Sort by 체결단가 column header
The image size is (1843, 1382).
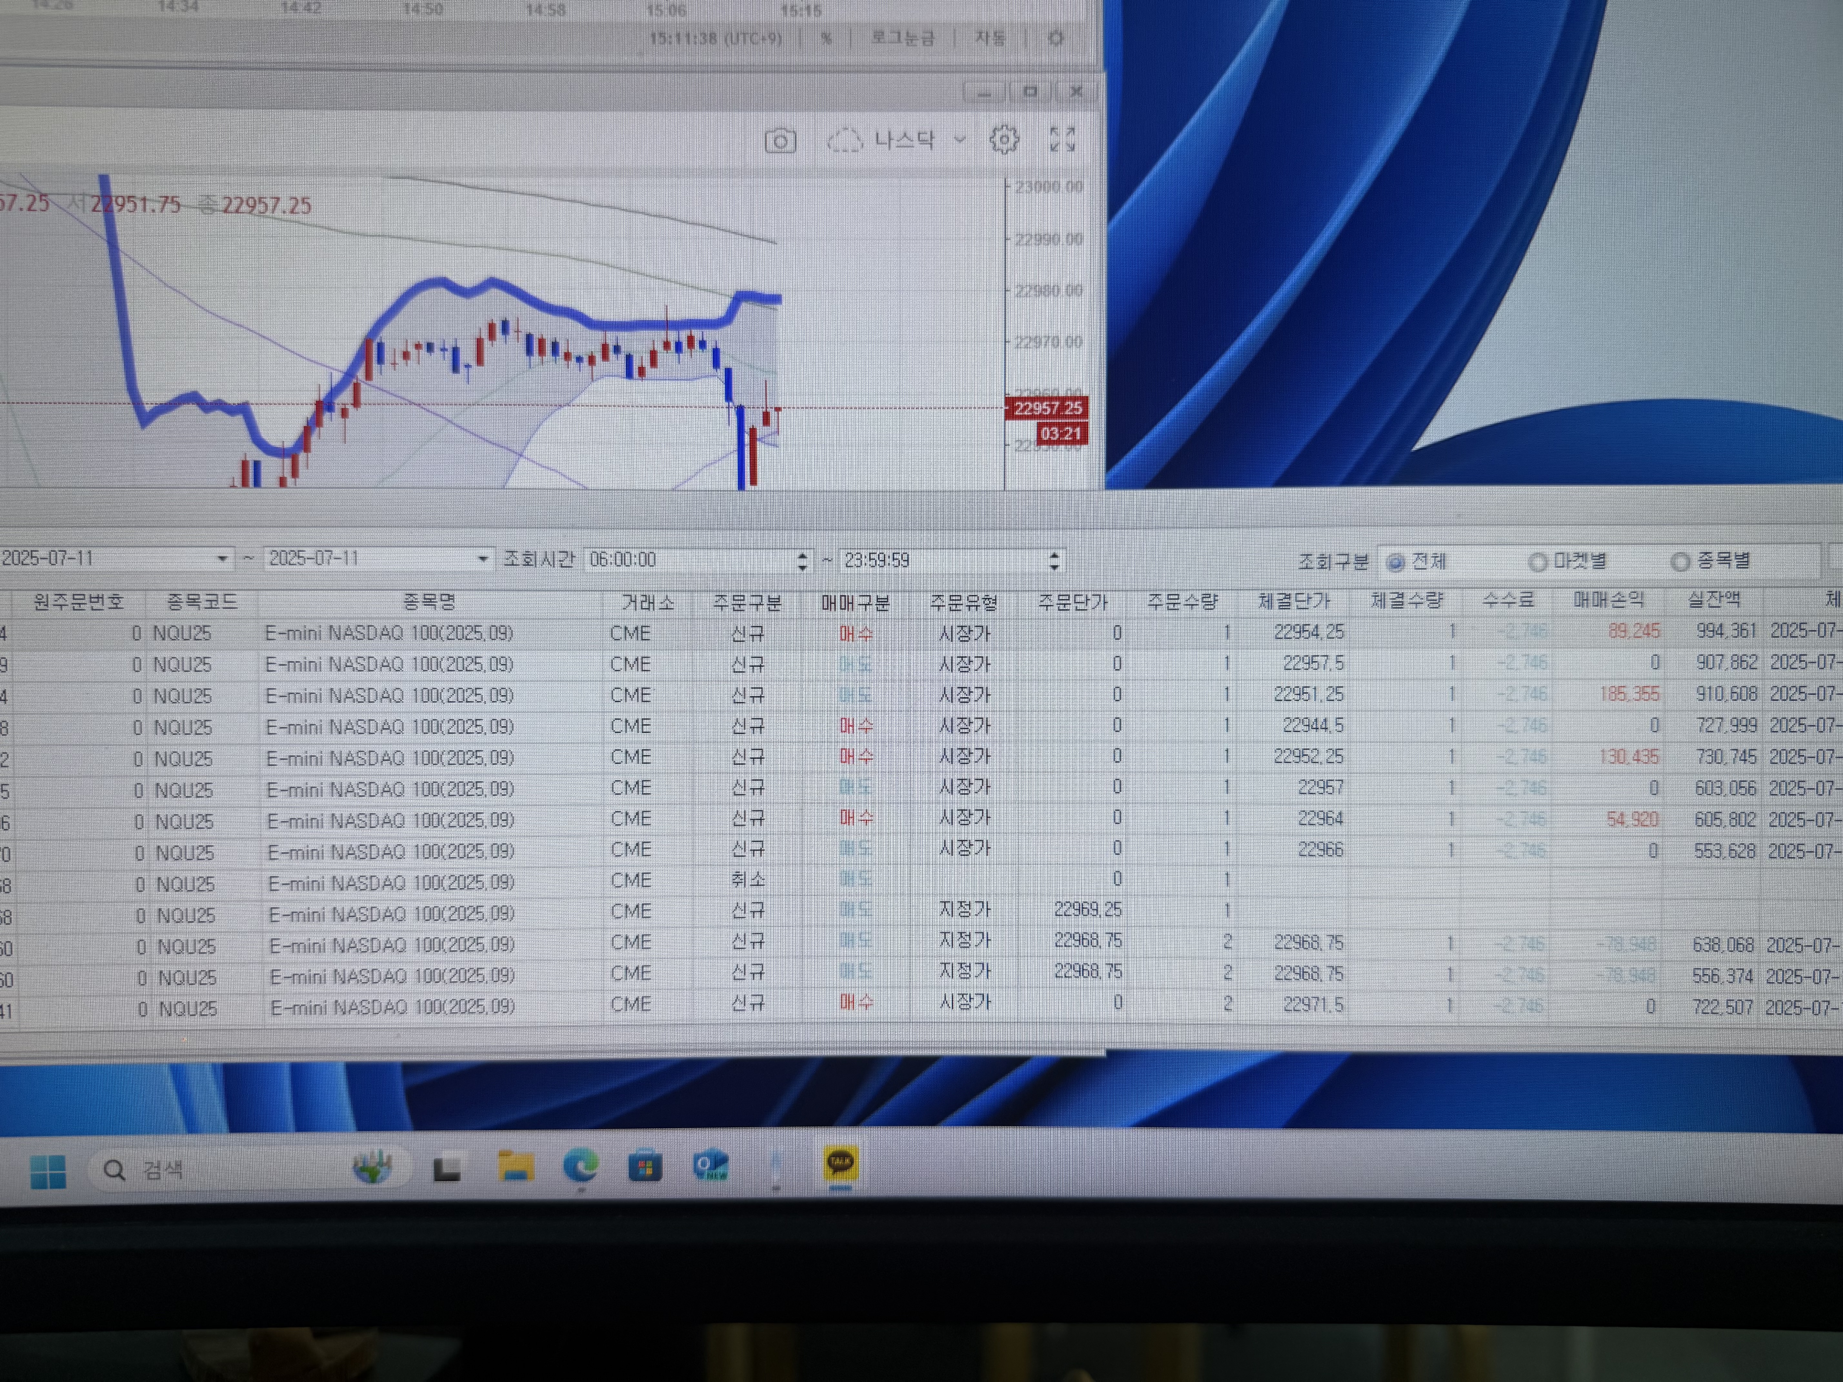[1293, 601]
